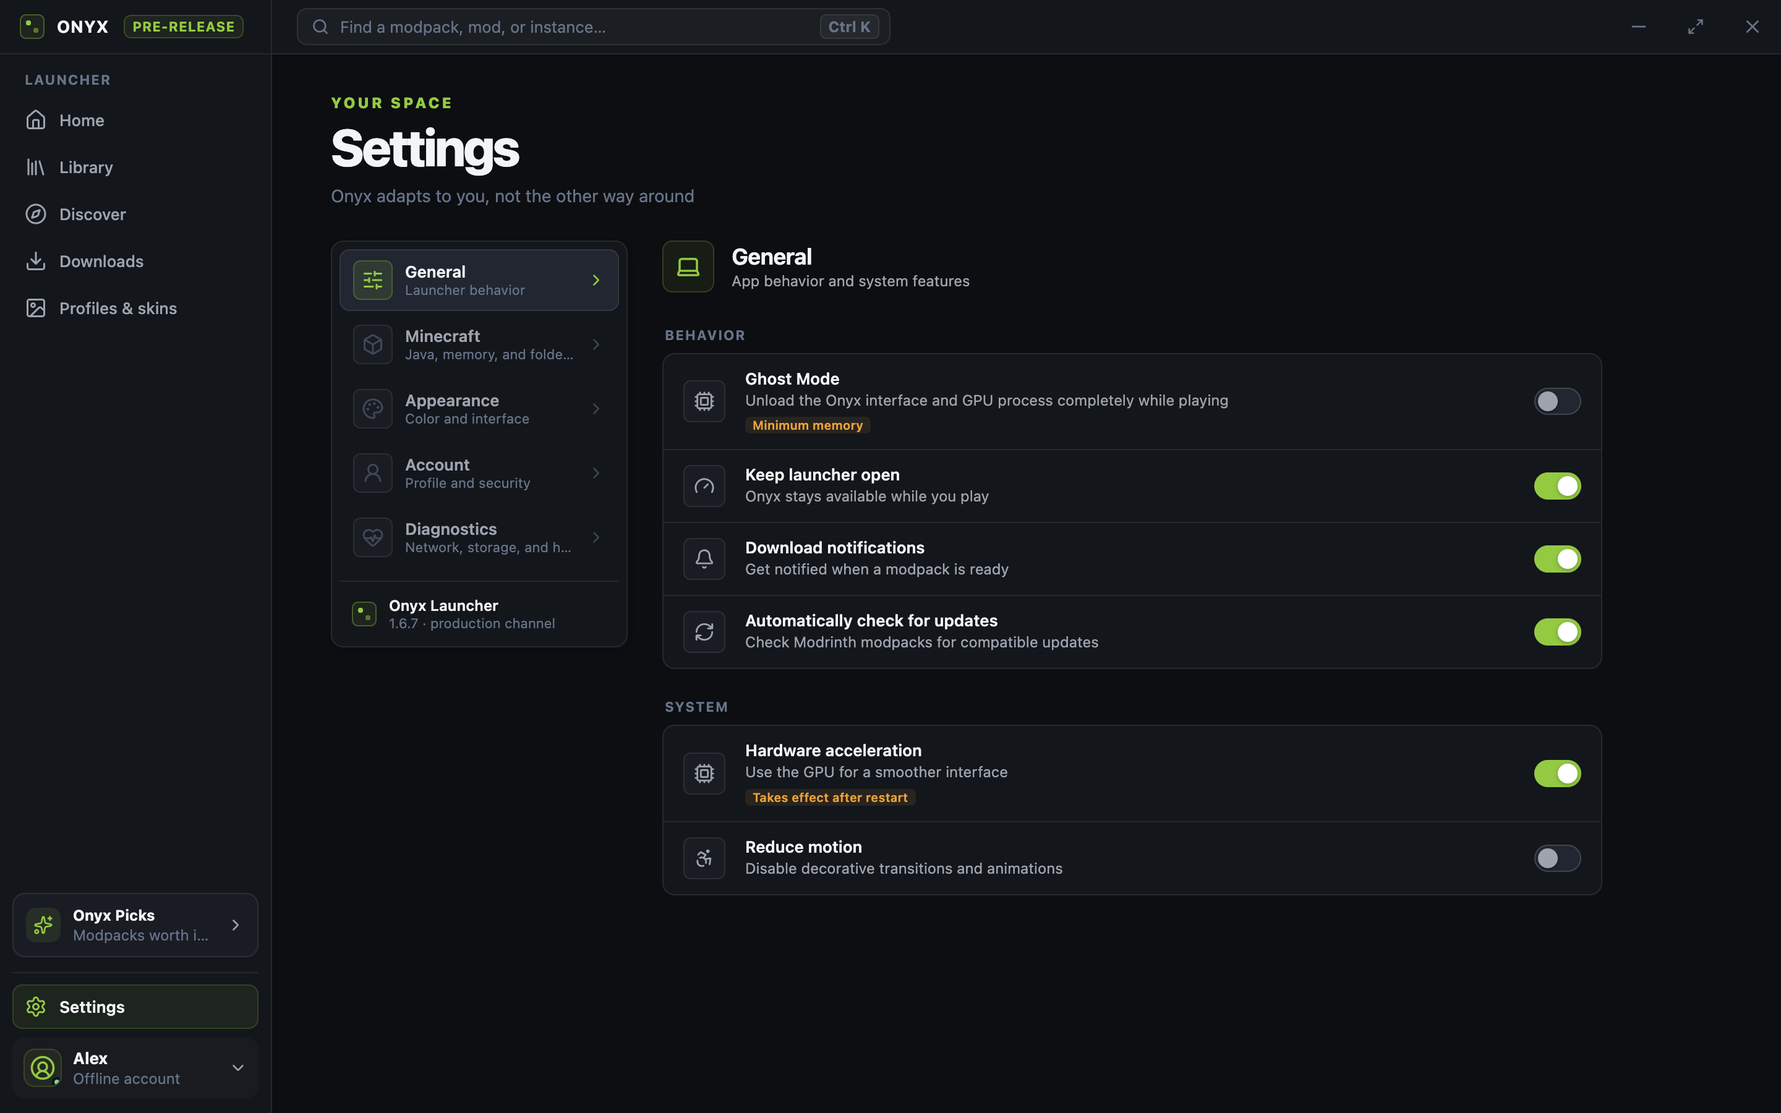Open Diagnostics Network, storage settings
Image resolution: width=1781 pixels, height=1113 pixels.
479,537
